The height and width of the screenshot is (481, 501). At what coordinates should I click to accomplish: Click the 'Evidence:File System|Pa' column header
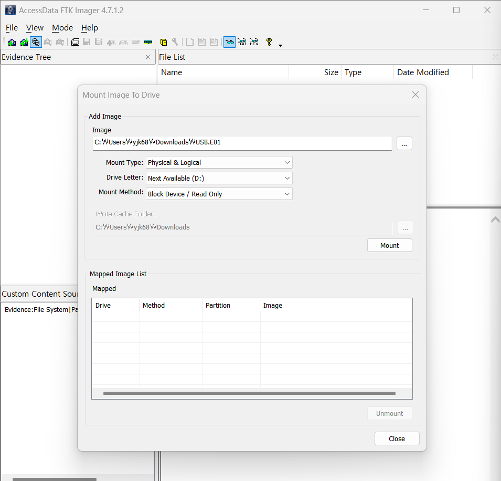pos(40,310)
